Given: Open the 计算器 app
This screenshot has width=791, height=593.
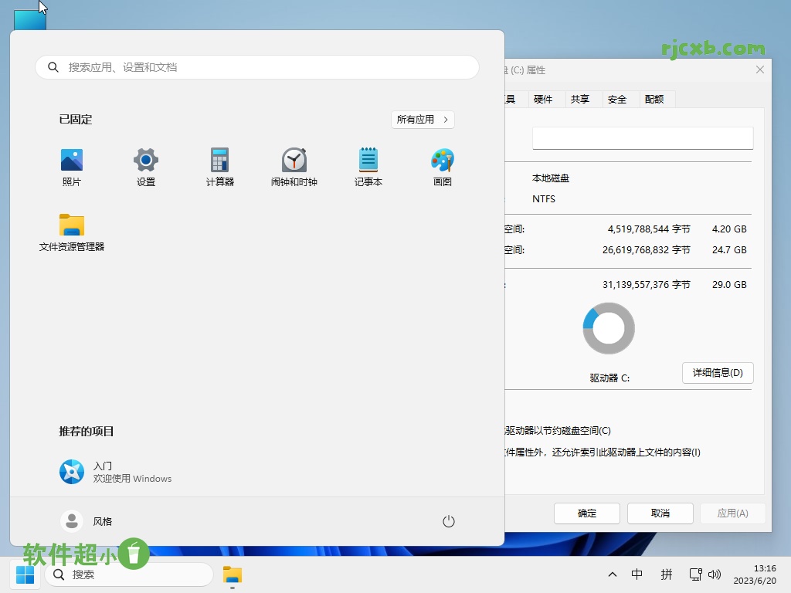Looking at the screenshot, I should (219, 166).
